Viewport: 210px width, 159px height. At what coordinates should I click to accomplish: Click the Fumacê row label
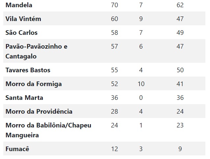coord(17,149)
